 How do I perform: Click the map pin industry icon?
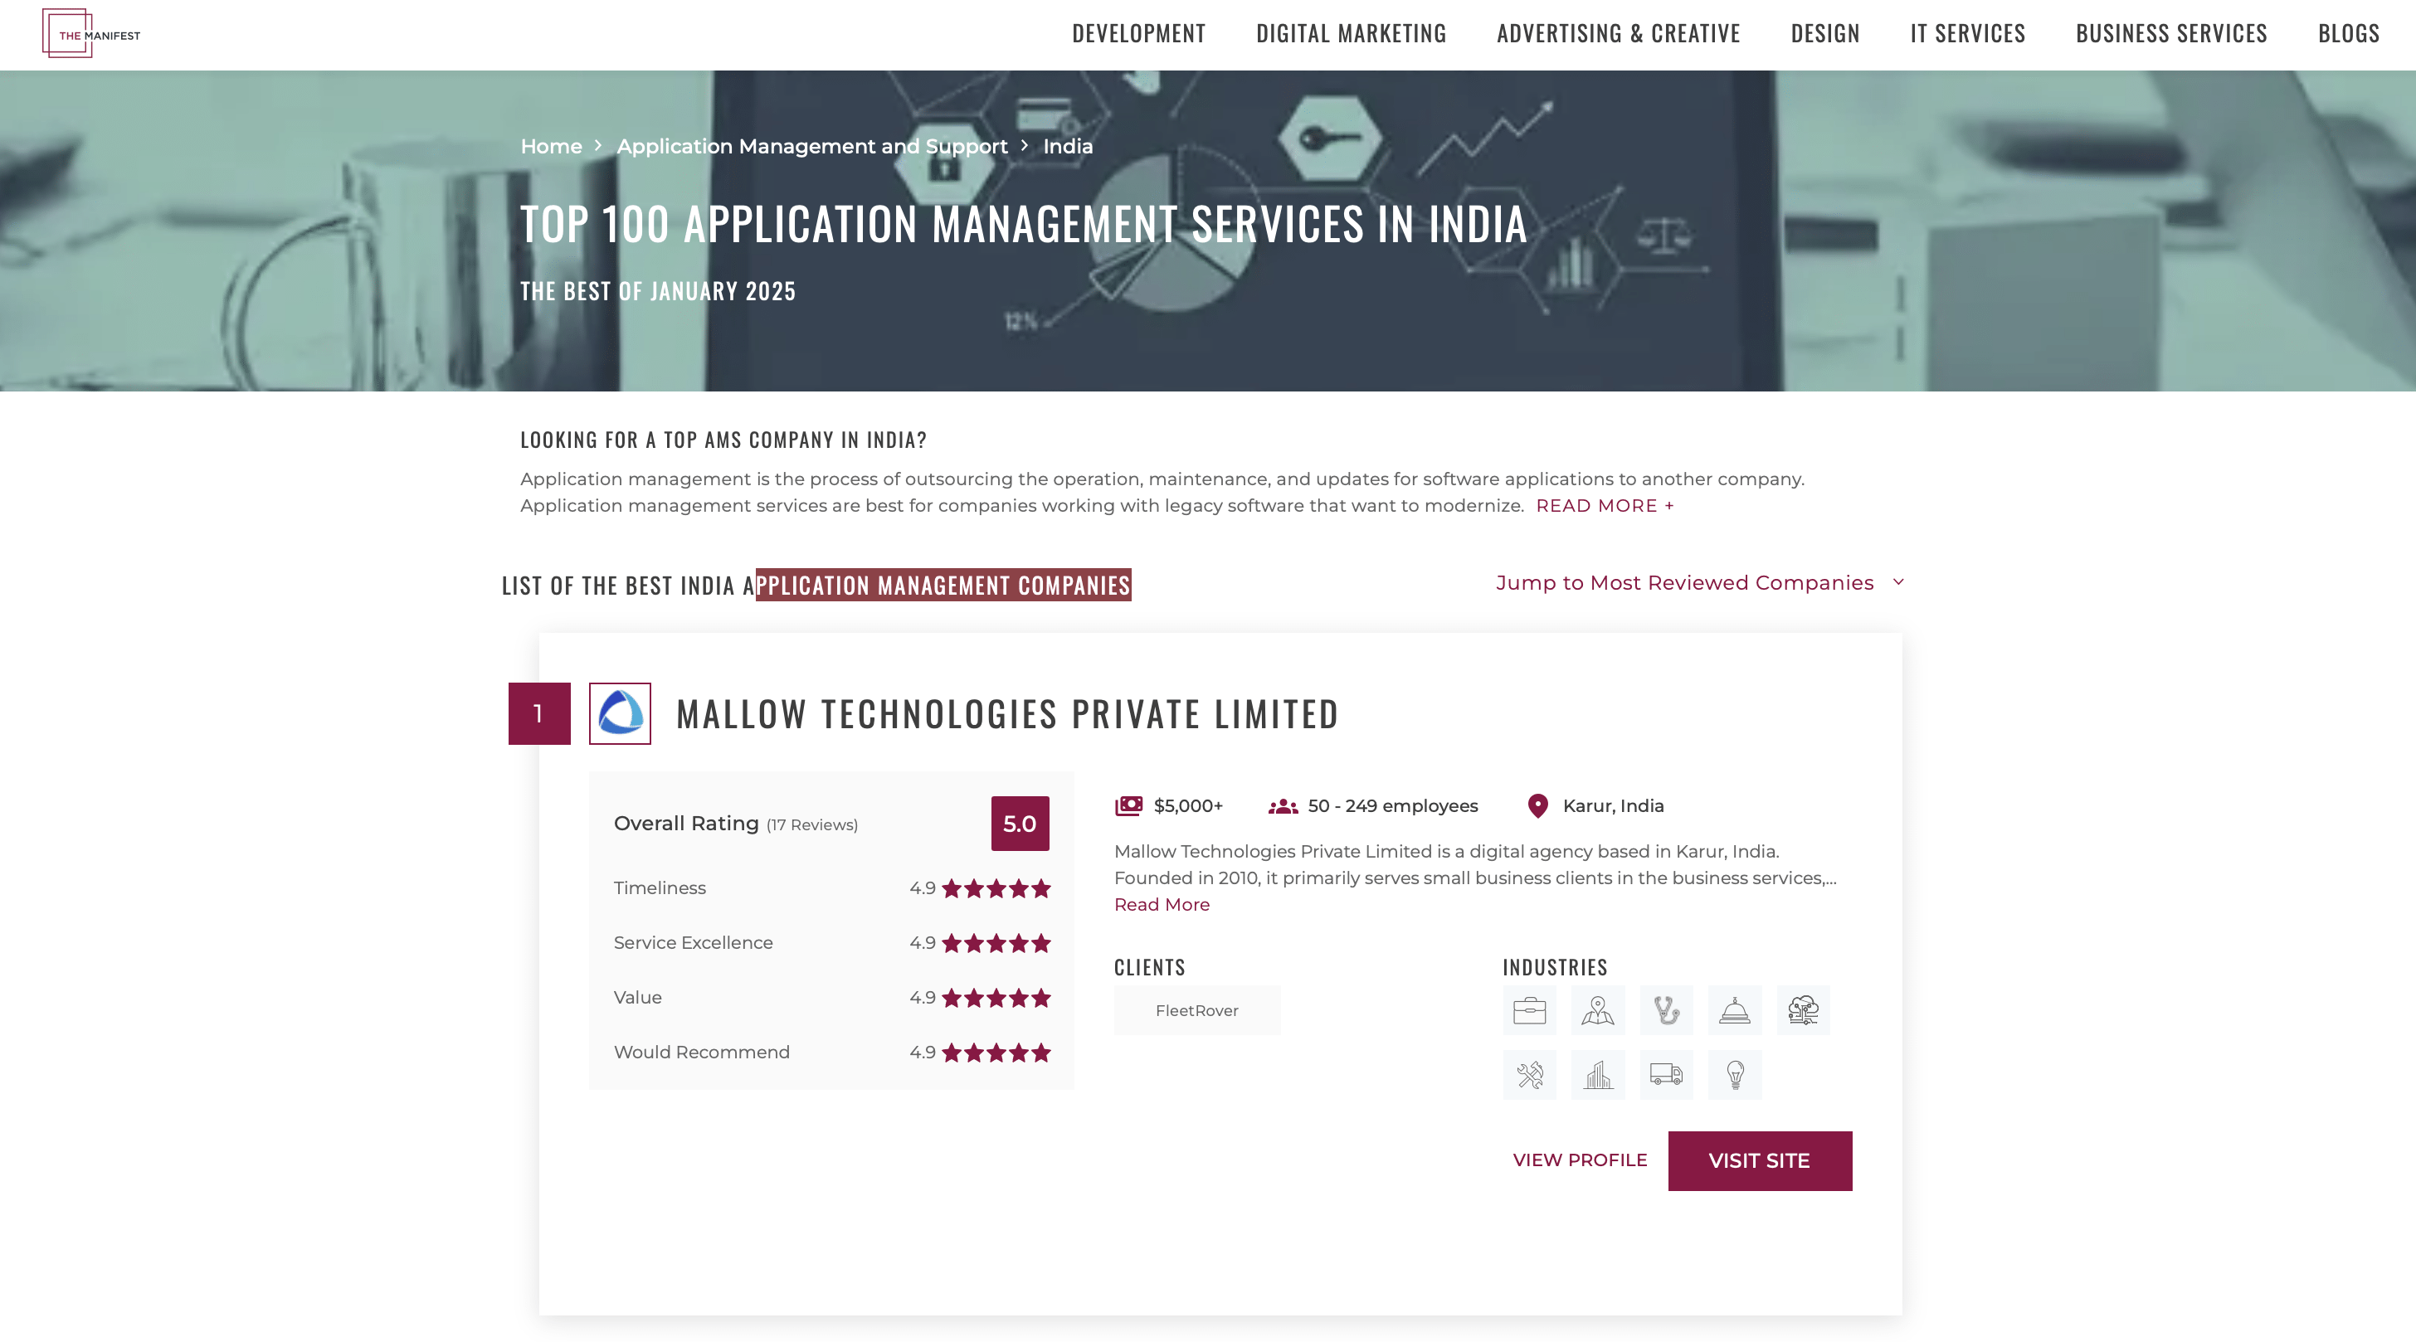[x=1597, y=1010]
